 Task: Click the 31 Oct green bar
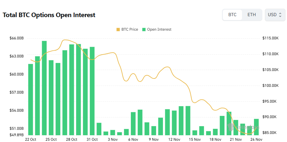tap(92, 91)
